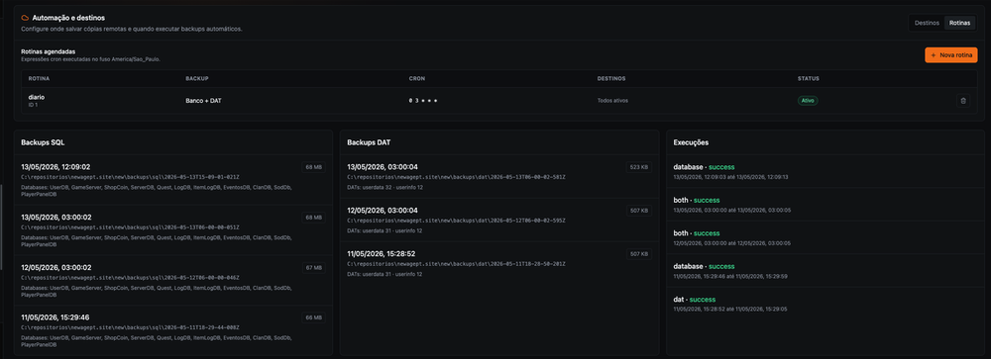Open SQL backup 13/05/2026, 12:09:02
Image resolution: width=991 pixels, height=359 pixels.
(x=173, y=179)
